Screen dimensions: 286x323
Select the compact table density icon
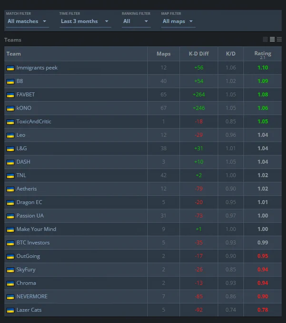(266, 39)
